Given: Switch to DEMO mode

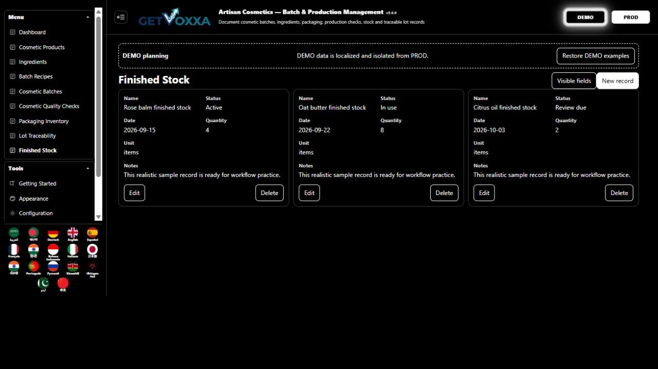Looking at the screenshot, I should tap(586, 17).
